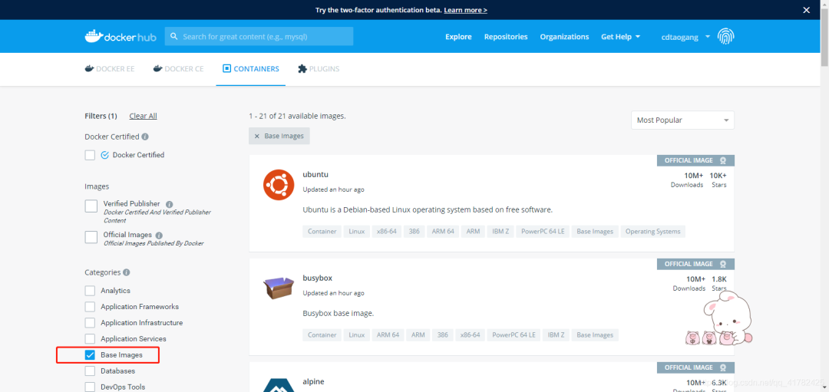Screen dimensions: 829x392
Task: Open the fingerprint avatar icon
Action: 726,37
